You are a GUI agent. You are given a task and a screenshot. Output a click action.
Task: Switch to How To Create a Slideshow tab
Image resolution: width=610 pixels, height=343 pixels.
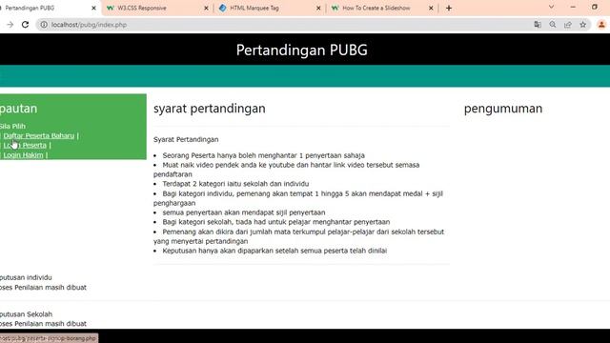[x=381, y=8]
